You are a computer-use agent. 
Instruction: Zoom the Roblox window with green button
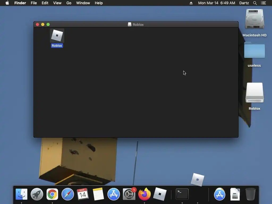tap(48, 24)
